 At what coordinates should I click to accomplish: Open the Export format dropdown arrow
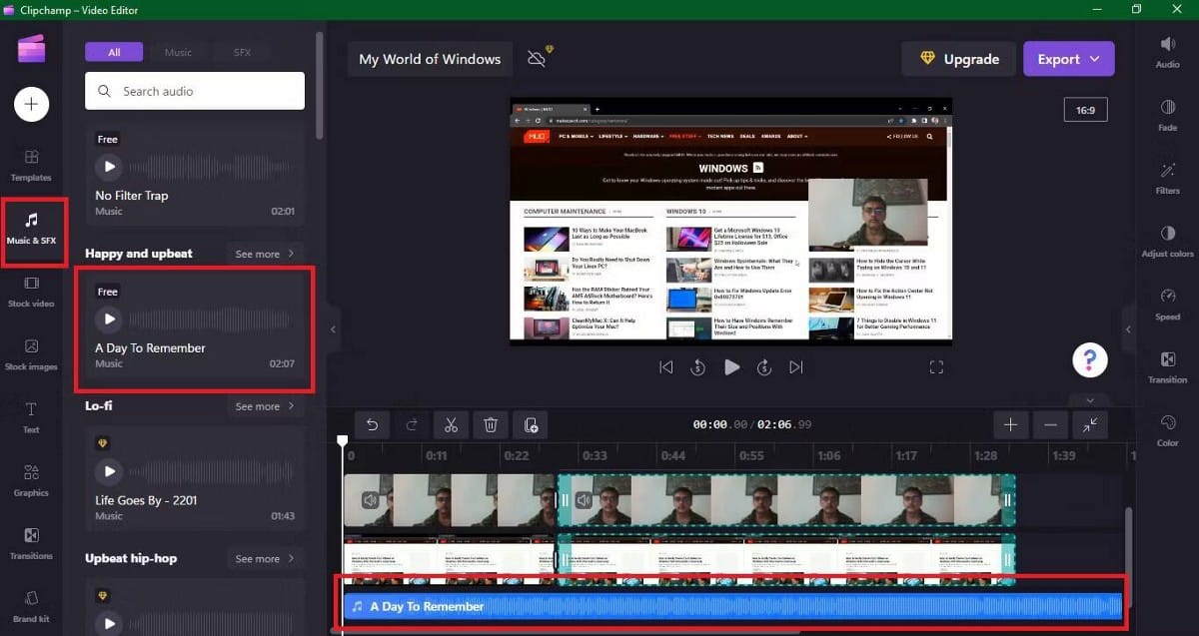1096,59
